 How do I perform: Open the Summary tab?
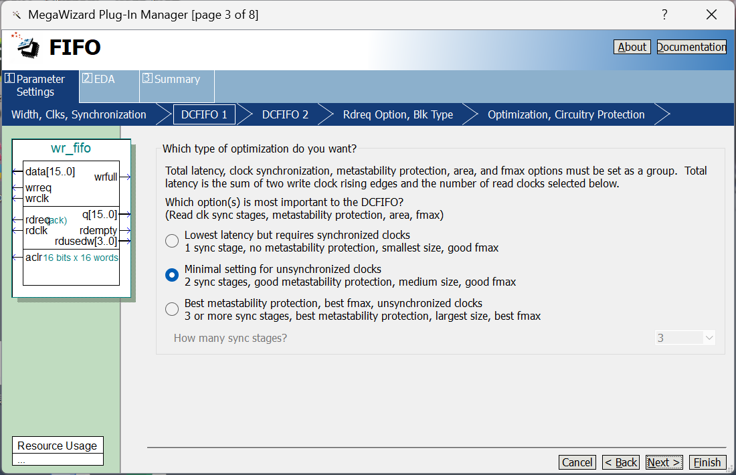(x=177, y=86)
